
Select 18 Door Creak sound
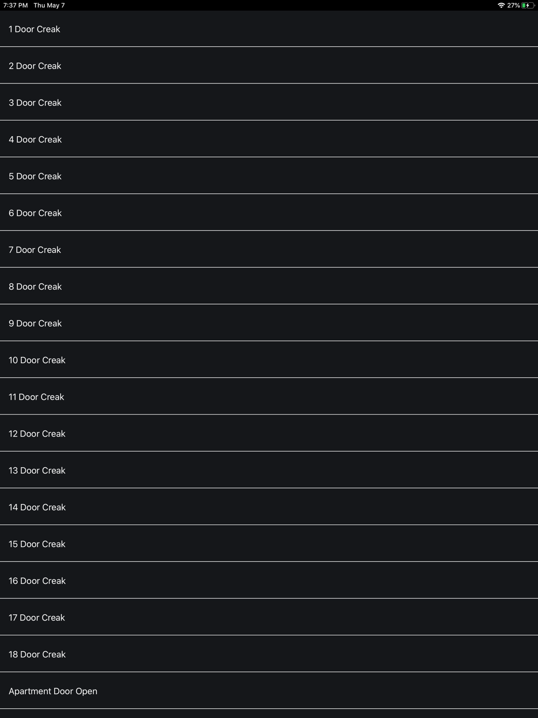point(37,654)
